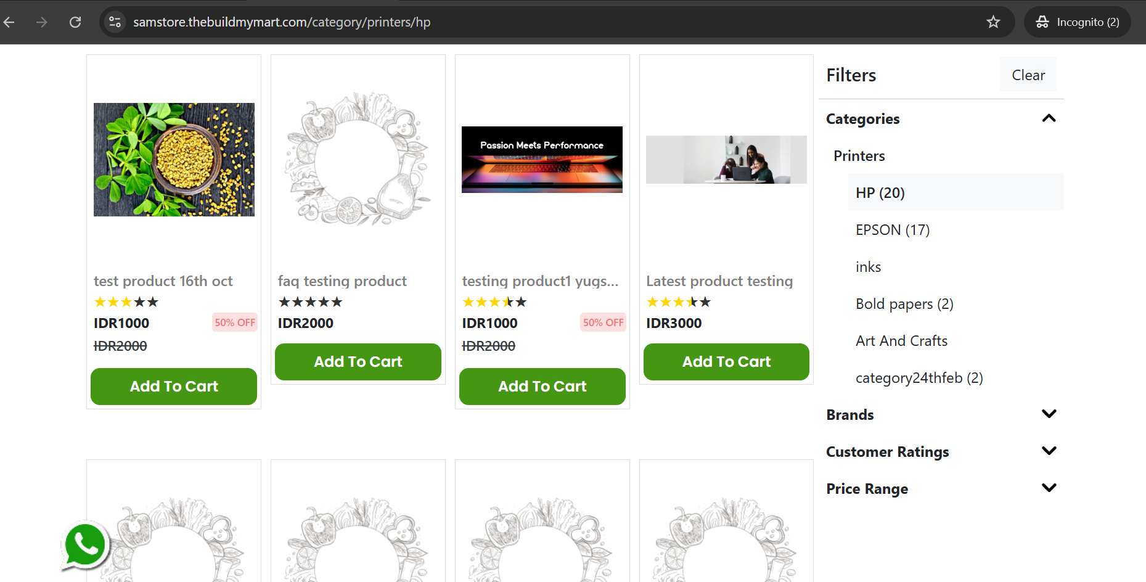Expand the Customer Ratings filter

pos(1049,451)
